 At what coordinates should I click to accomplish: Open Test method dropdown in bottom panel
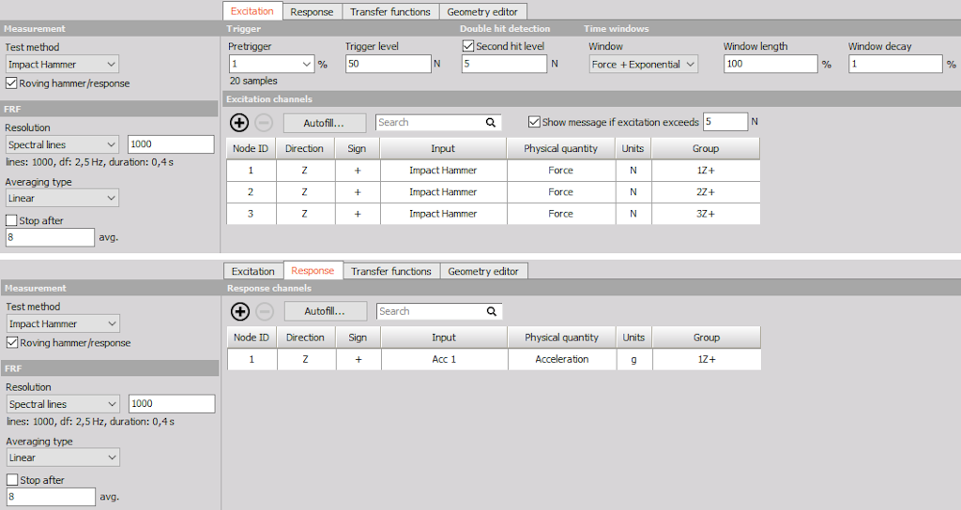[x=63, y=323]
